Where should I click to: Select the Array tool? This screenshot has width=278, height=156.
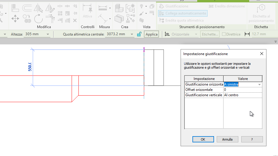click(x=60, y=13)
